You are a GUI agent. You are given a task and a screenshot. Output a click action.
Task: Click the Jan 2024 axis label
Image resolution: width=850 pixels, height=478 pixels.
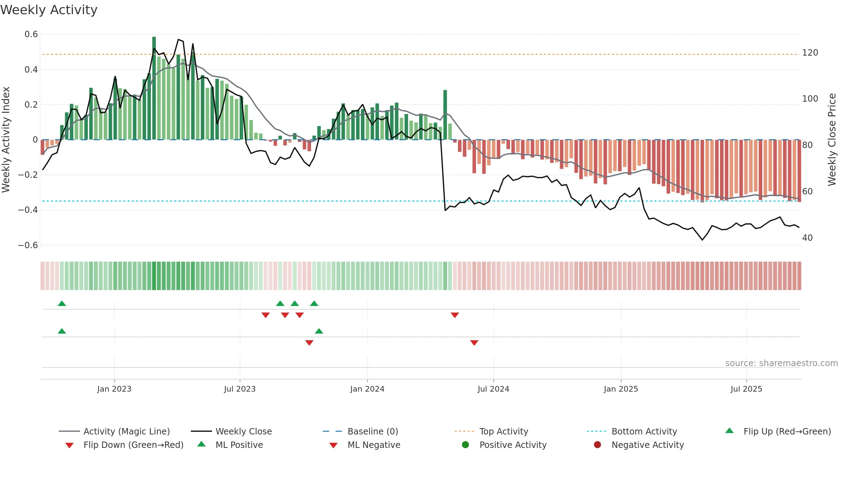pyautogui.click(x=367, y=389)
